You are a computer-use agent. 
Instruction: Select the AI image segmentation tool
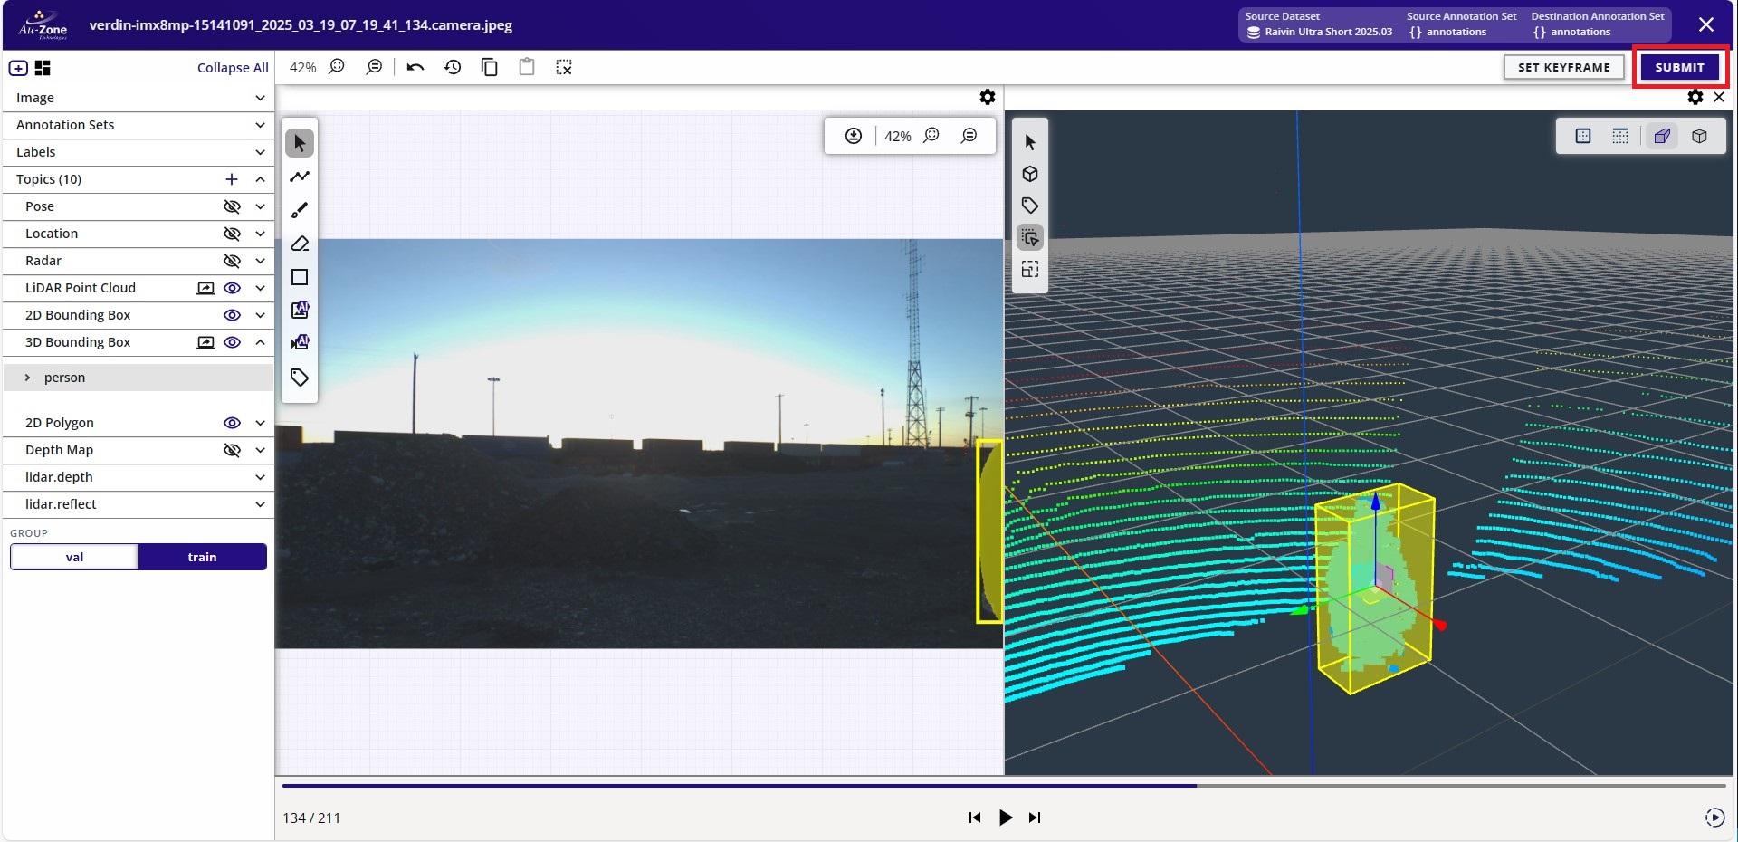pos(300,310)
